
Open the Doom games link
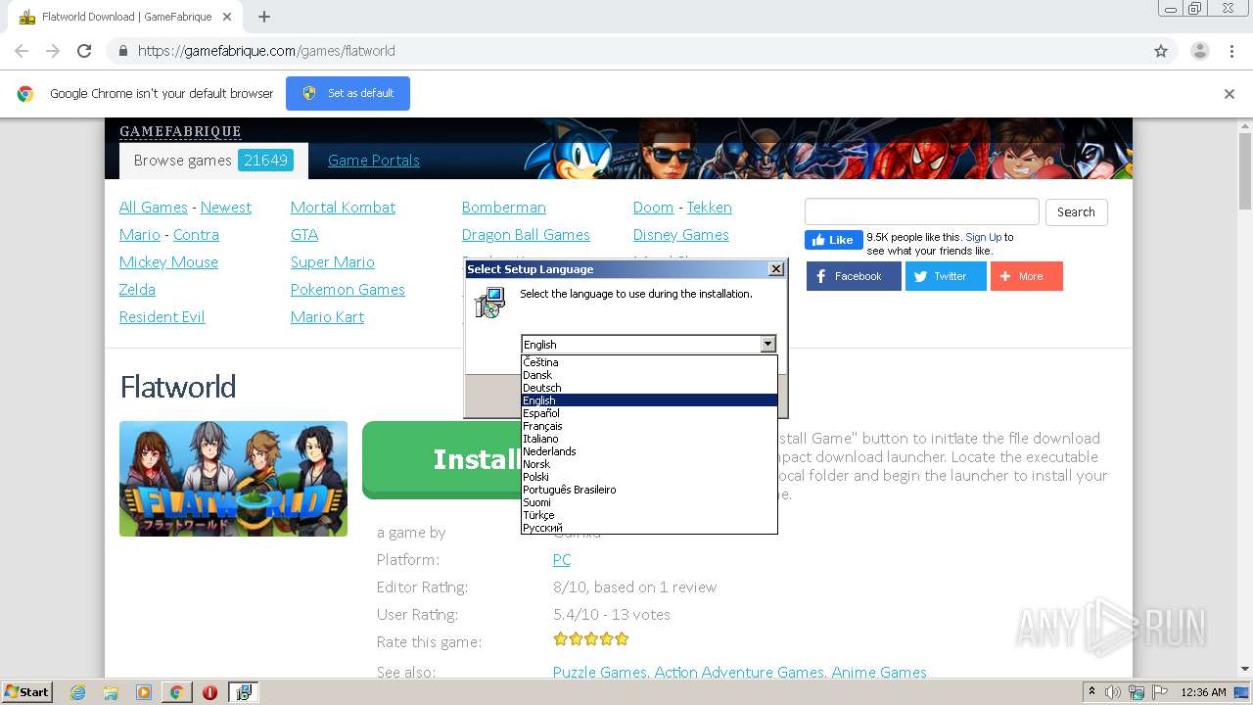tap(653, 208)
